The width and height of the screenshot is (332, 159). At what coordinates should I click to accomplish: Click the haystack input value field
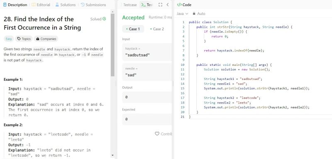[147, 52]
